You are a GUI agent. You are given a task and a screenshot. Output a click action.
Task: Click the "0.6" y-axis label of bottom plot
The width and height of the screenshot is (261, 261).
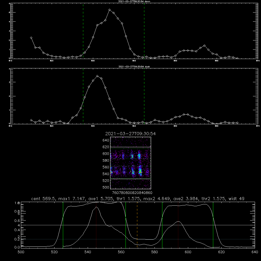tap(17, 221)
